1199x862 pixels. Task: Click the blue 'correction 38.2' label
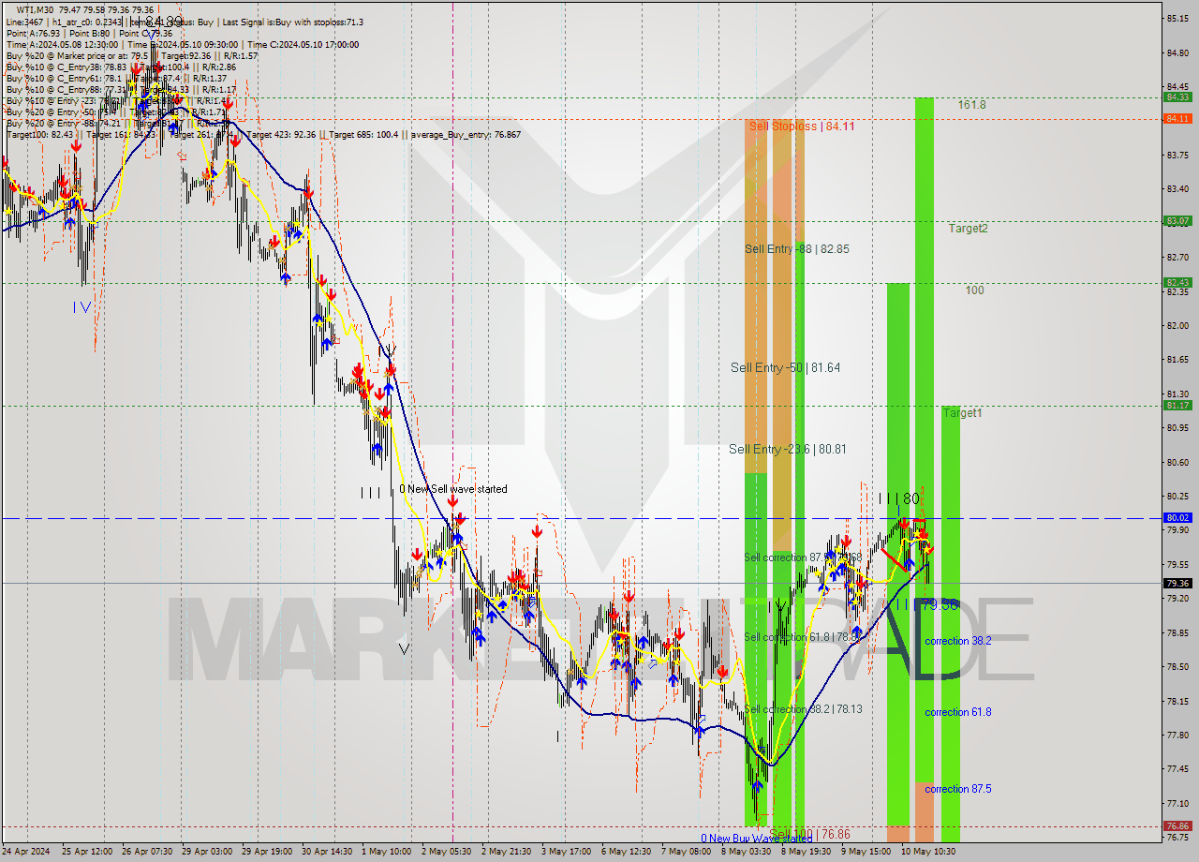coord(957,641)
